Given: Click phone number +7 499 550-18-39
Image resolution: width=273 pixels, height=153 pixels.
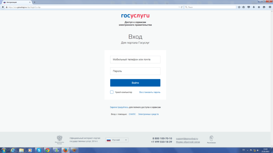Looking at the screenshot, I should 162,142.
